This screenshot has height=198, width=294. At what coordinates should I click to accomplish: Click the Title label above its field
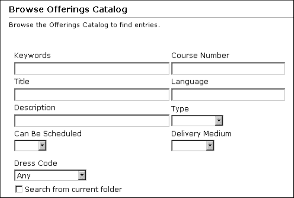tap(22, 82)
